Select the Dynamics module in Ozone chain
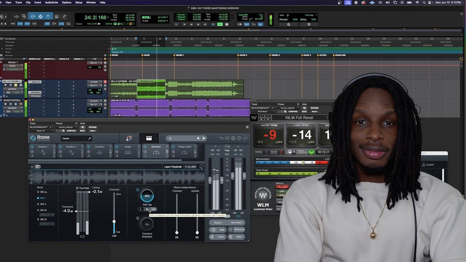 pyautogui.click(x=99, y=151)
